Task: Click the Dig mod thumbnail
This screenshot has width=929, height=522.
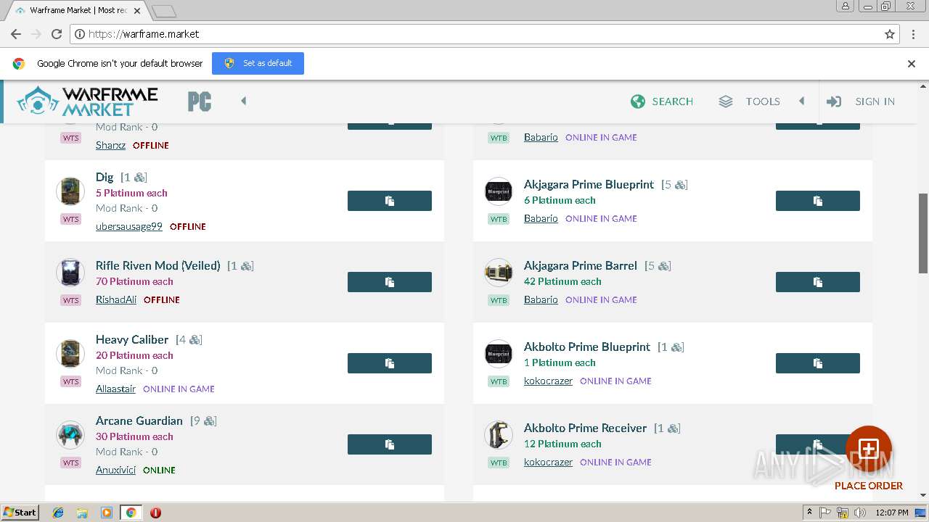Action: (70, 191)
